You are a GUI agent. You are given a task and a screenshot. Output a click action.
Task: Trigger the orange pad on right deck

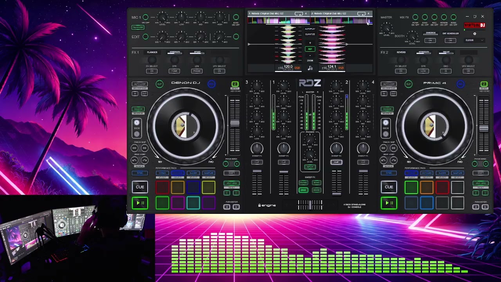(427, 188)
